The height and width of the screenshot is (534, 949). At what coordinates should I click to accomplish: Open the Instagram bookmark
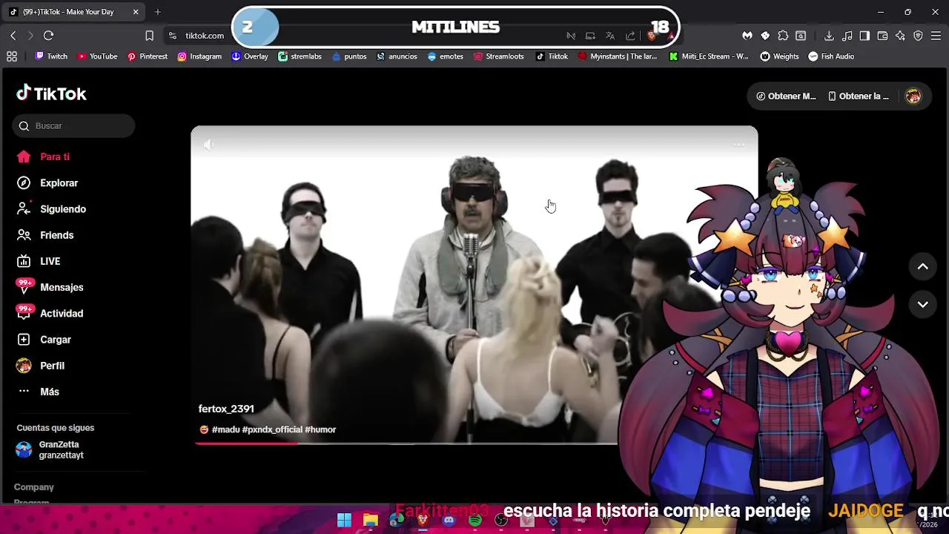click(x=199, y=56)
